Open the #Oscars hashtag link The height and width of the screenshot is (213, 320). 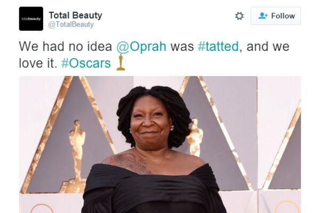86,63
